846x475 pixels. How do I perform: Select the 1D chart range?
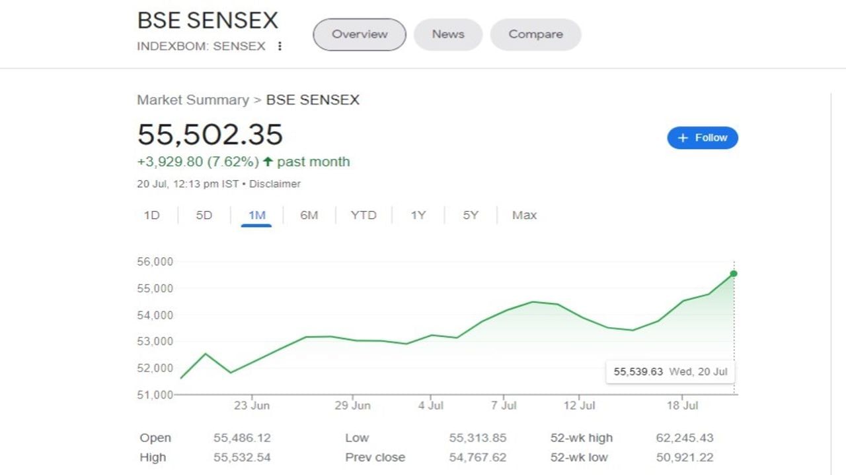[x=152, y=215]
